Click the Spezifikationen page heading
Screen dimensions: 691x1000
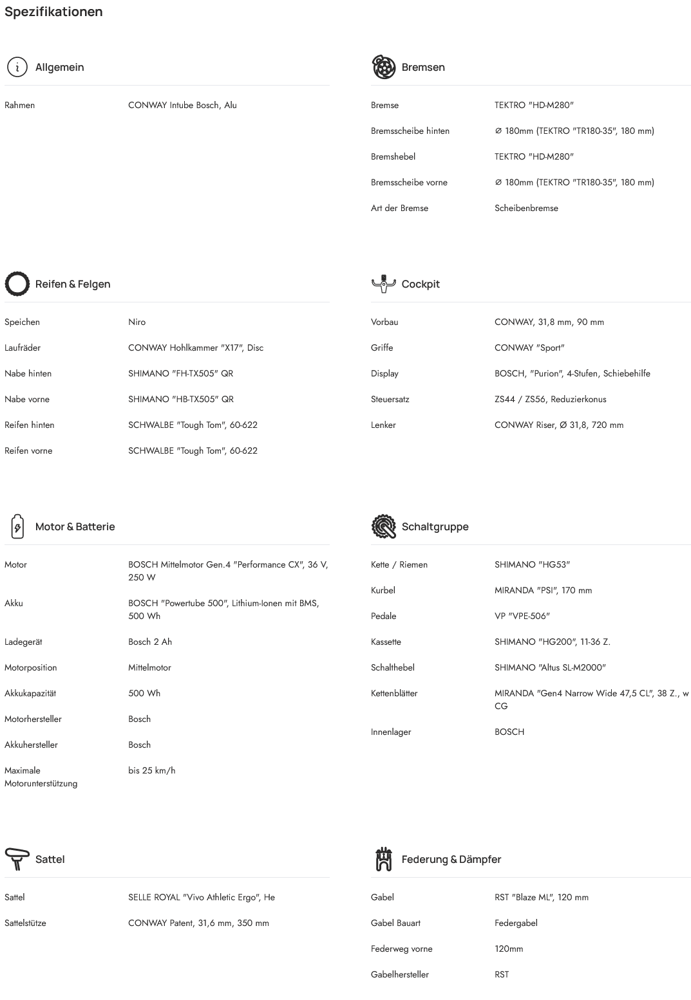[x=53, y=12]
